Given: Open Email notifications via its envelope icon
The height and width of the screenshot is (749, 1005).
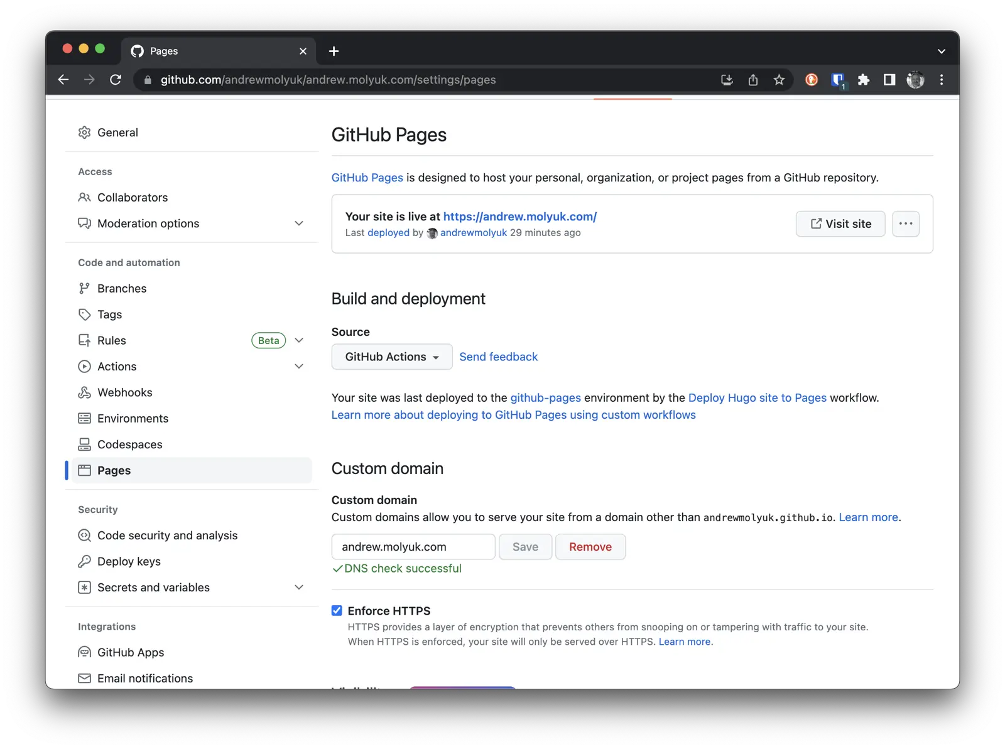Looking at the screenshot, I should tap(85, 678).
